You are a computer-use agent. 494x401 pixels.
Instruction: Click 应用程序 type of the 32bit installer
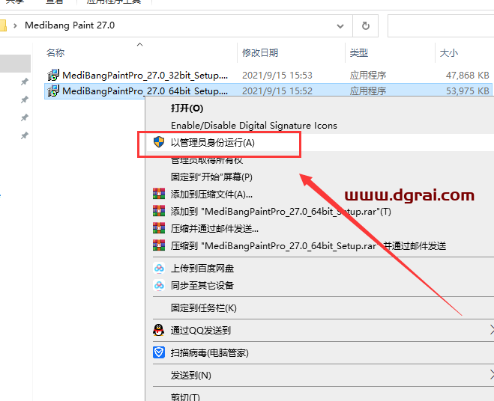pyautogui.click(x=368, y=75)
